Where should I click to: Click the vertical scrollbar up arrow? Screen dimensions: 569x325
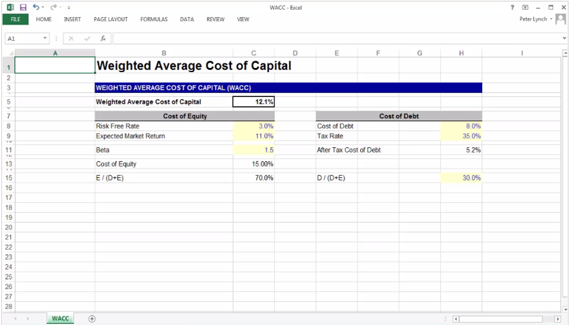(565, 53)
